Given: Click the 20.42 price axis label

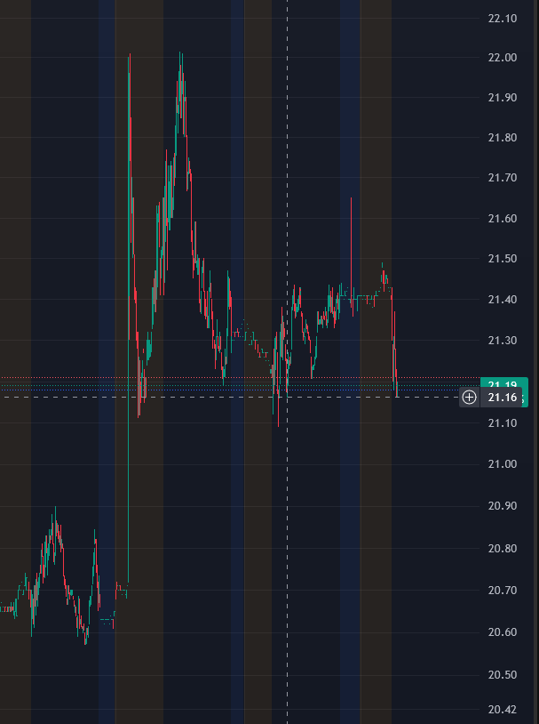Looking at the screenshot, I should point(502,710).
